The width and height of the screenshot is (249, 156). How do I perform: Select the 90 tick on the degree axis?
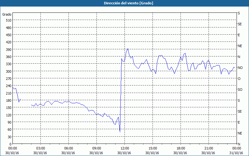point(10,122)
